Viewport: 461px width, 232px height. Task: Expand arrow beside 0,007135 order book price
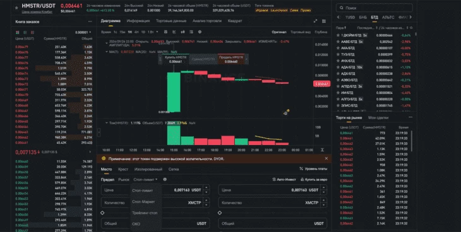90,152
